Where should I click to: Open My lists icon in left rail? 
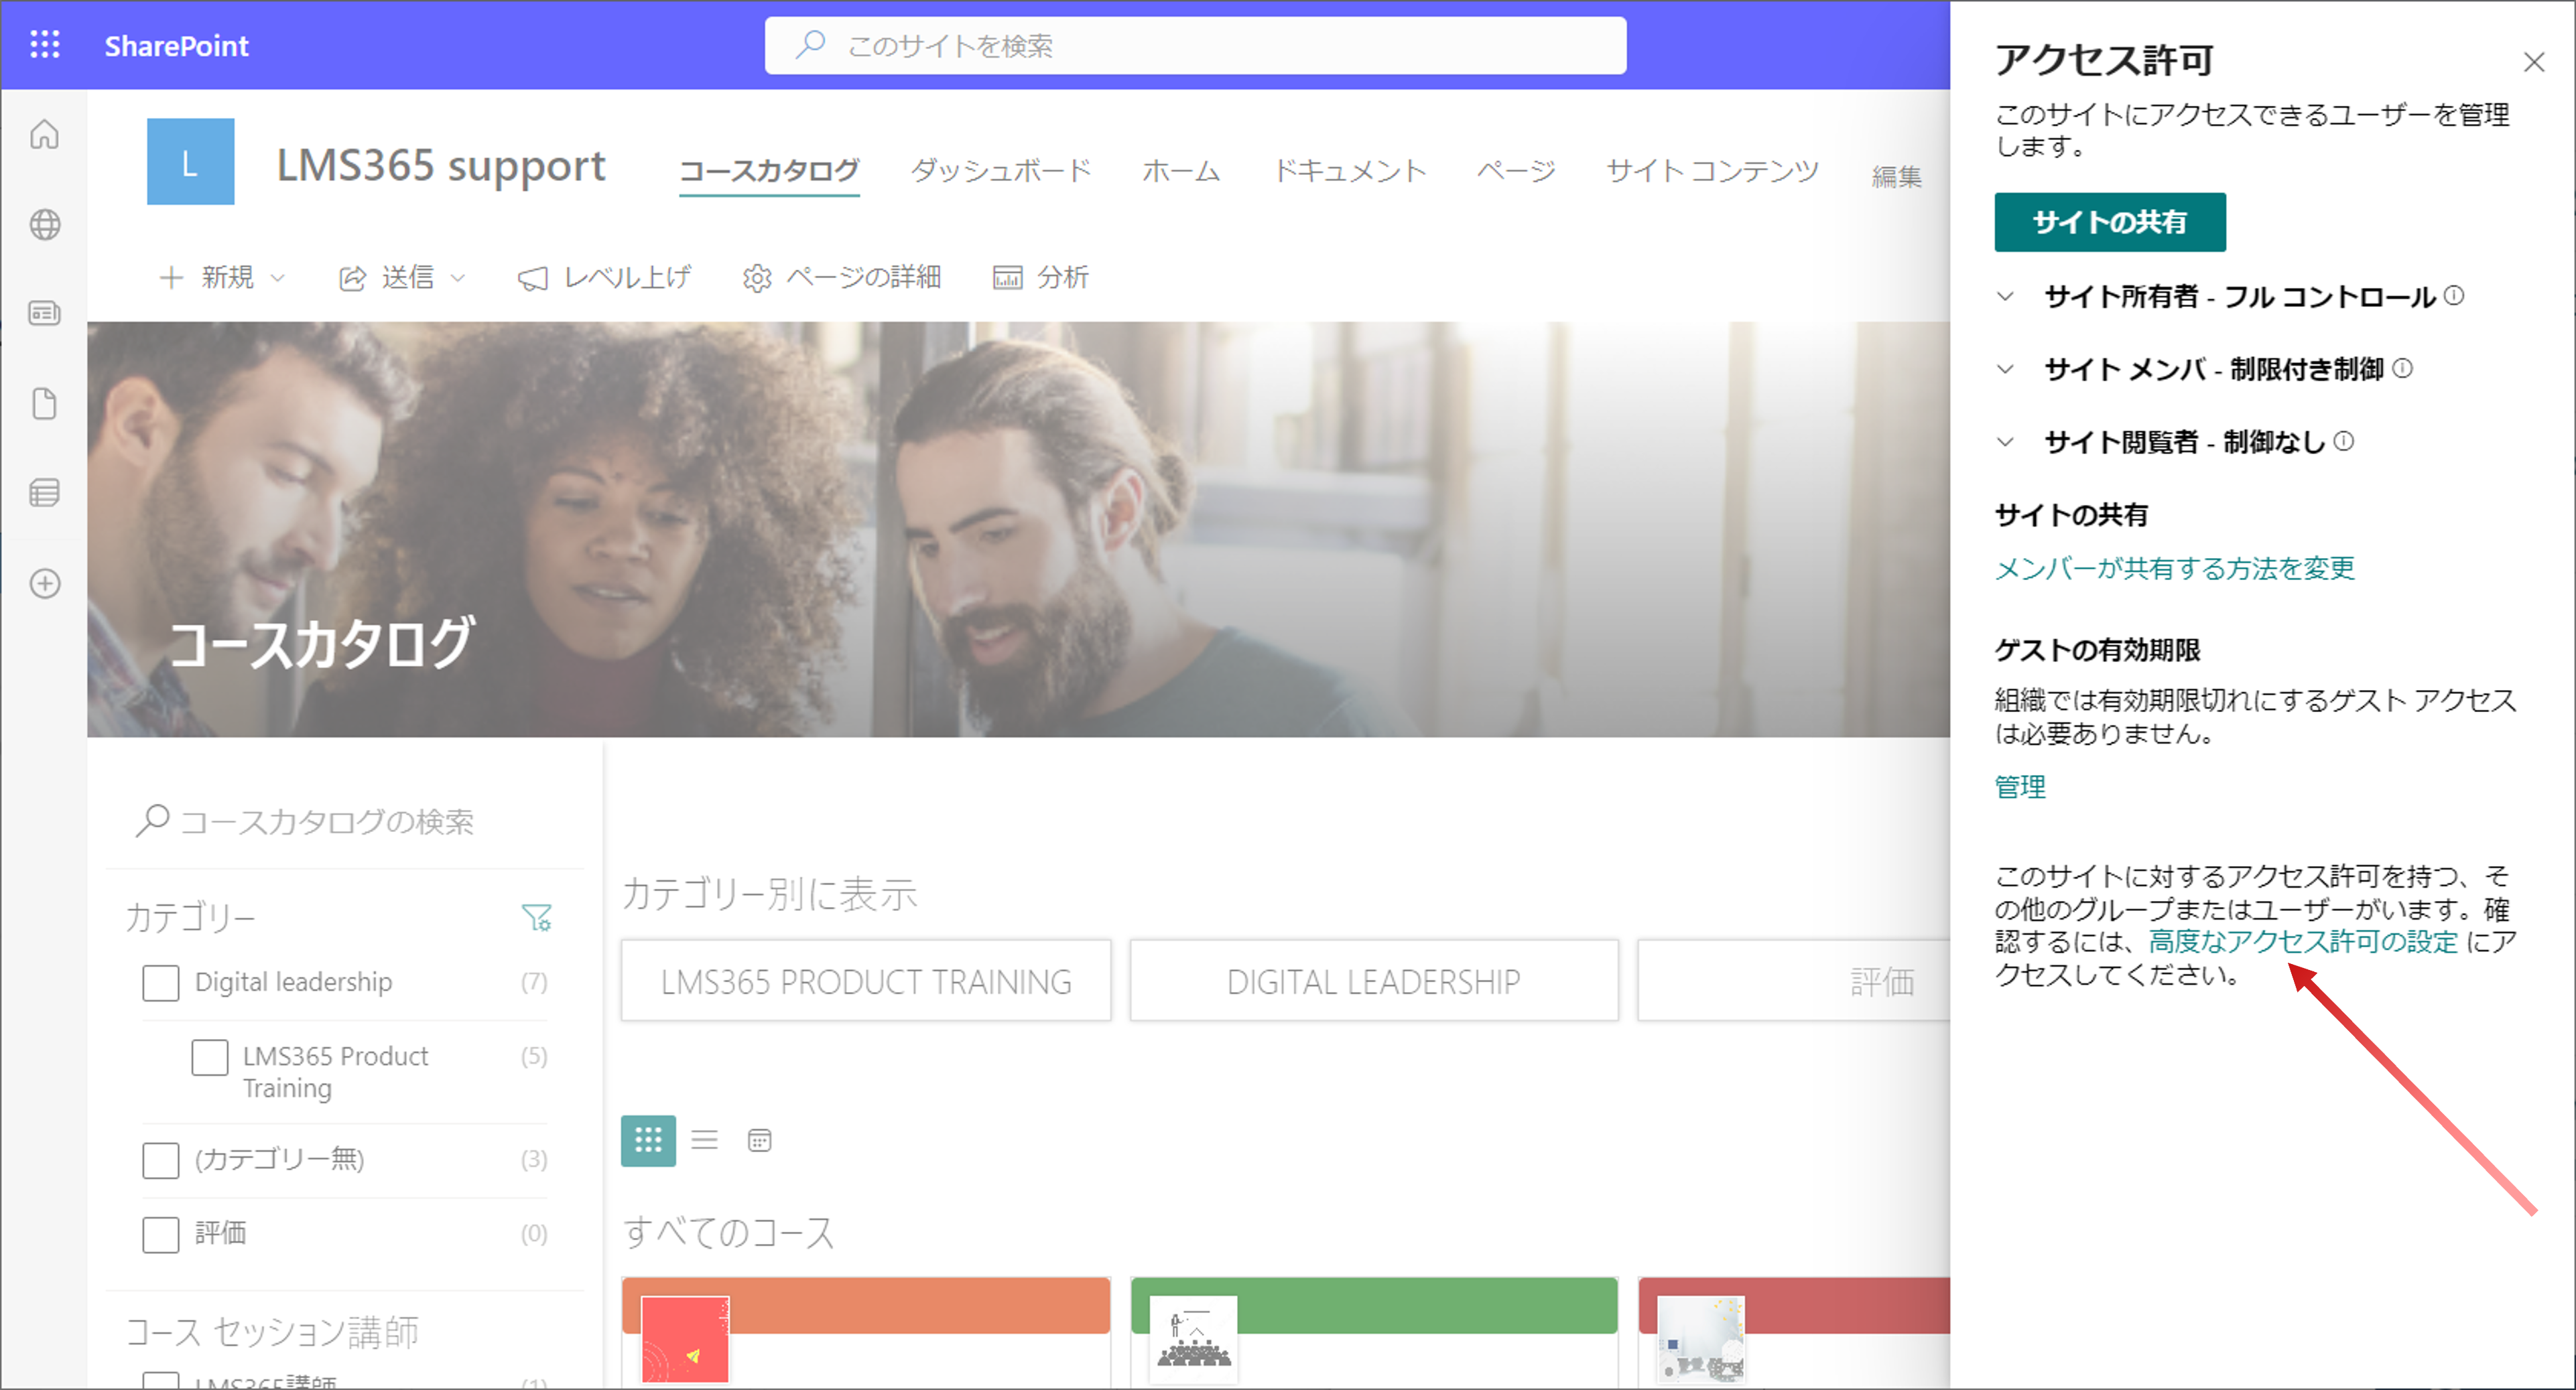[45, 492]
